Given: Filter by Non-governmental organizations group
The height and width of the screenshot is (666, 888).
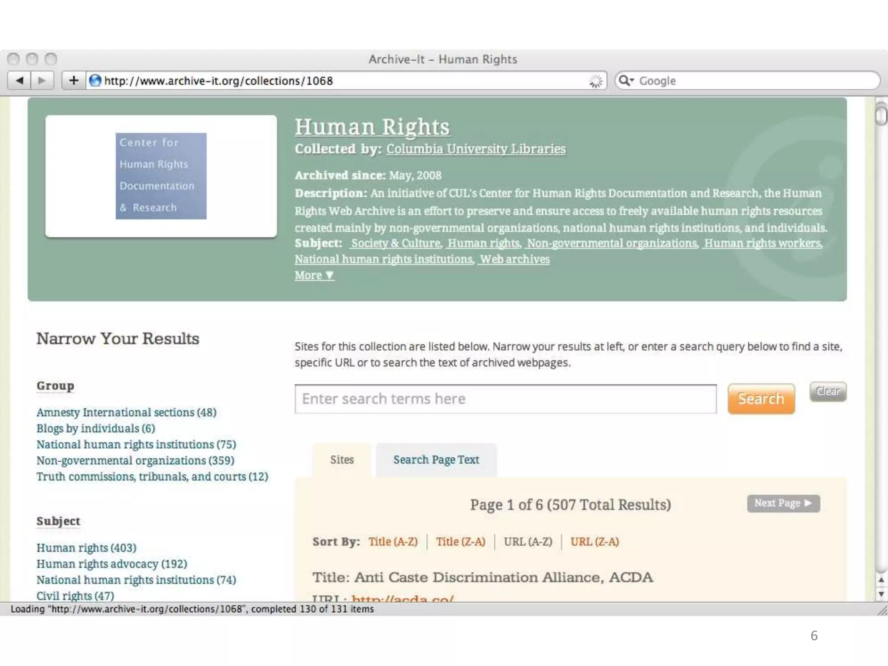Looking at the screenshot, I should (135, 460).
